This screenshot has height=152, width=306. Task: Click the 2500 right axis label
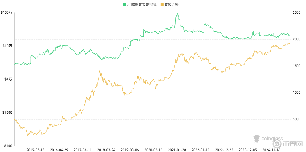click(297, 13)
